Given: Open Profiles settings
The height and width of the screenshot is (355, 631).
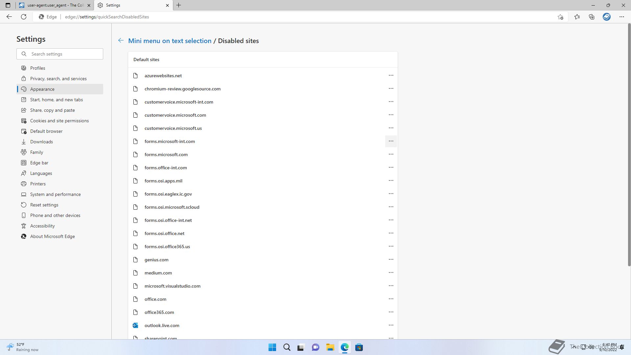Looking at the screenshot, I should click(x=60, y=68).
